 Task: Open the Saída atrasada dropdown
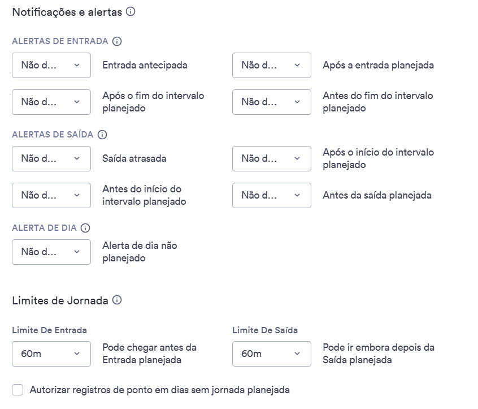pos(51,159)
